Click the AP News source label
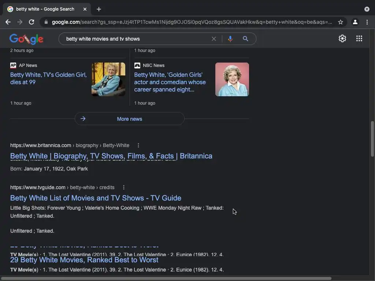The width and height of the screenshot is (375, 281). point(28,65)
